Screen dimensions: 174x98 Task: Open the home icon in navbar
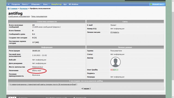[8, 4]
